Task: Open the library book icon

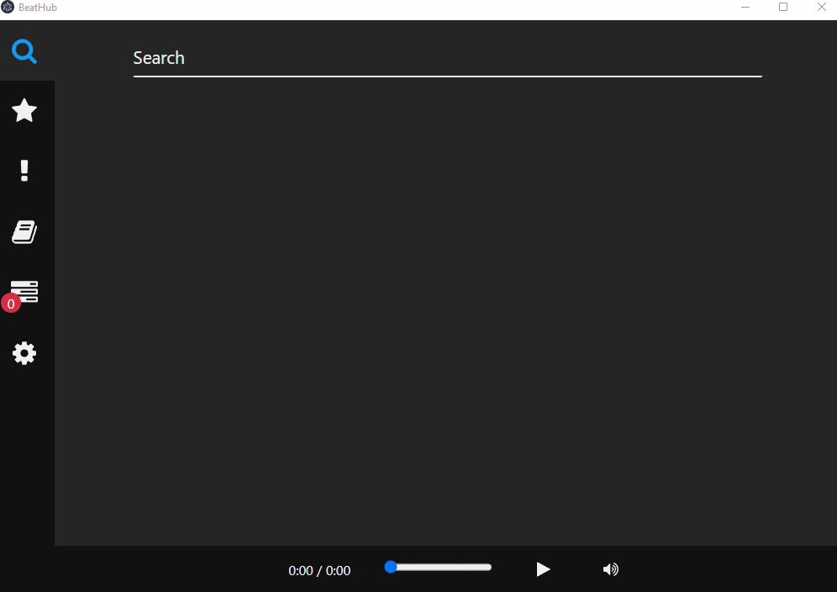Action: point(24,232)
